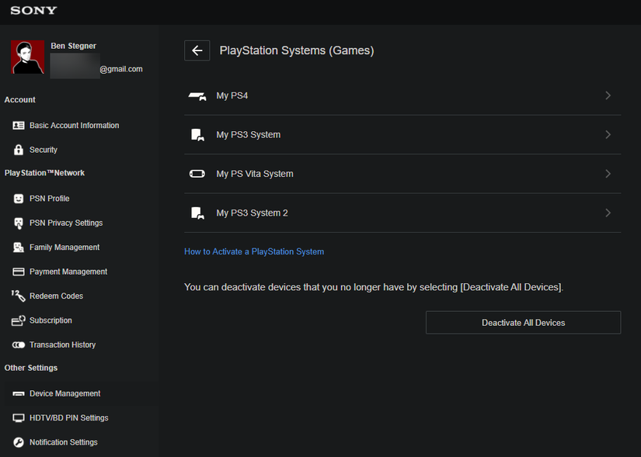Expand My PS4 chevron arrow

608,95
